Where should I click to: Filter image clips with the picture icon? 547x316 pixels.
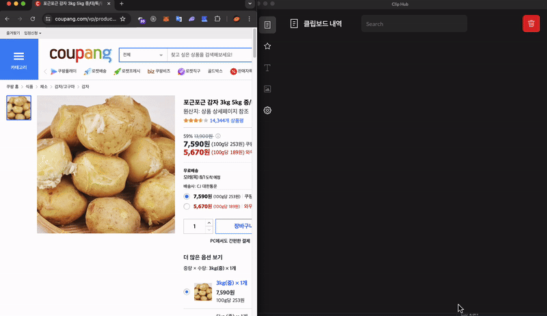click(267, 89)
